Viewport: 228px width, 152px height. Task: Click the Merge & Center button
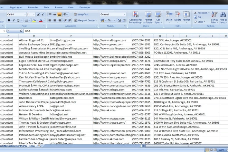[x=85, y=20]
